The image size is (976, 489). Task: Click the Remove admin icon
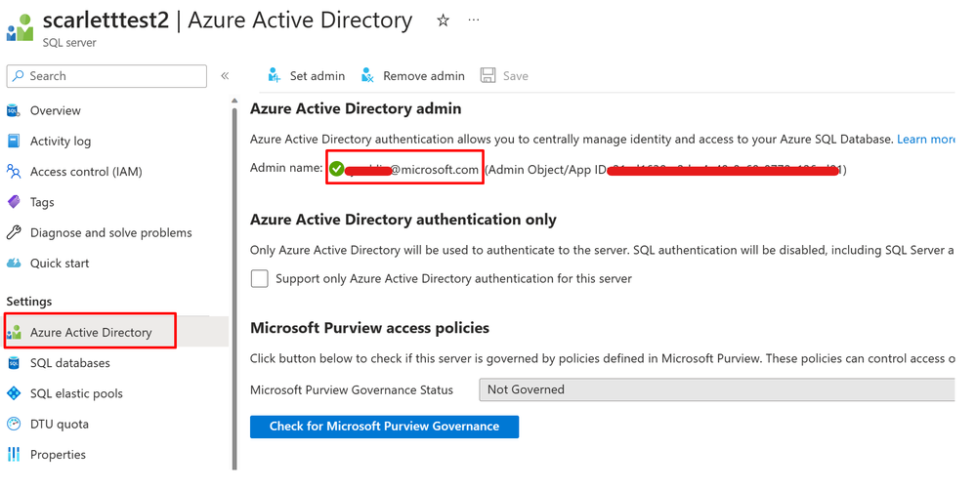(367, 76)
